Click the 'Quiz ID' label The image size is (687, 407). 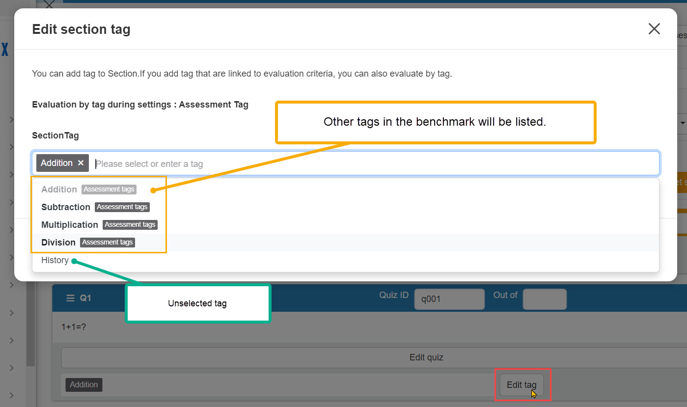click(394, 295)
